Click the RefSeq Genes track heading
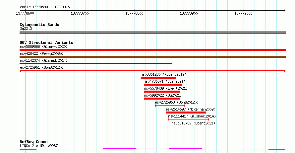 pyautogui.click(x=34, y=142)
